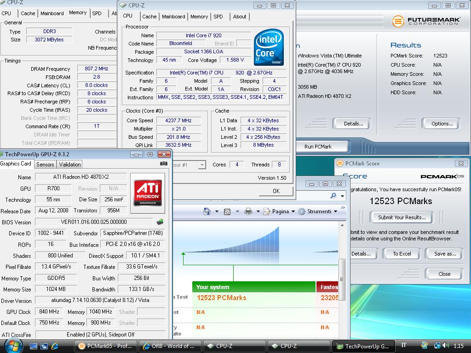Viewport: 471px width, 353px height.
Task: Click the network tray icon
Action: point(437,346)
